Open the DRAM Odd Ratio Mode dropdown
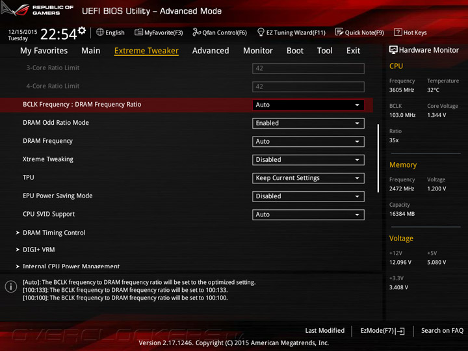This screenshot has height=351, width=468. (x=308, y=123)
